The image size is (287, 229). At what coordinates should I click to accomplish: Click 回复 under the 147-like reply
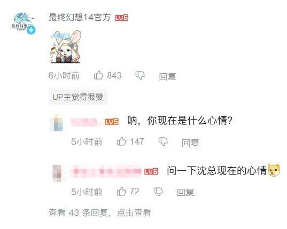[x=190, y=143]
